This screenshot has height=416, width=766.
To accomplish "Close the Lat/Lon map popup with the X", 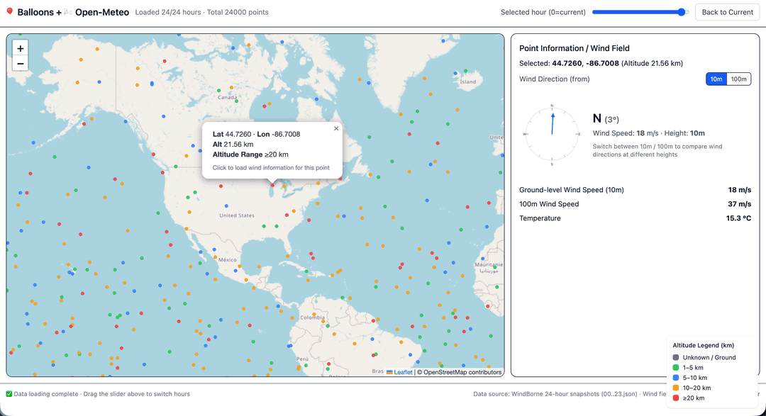I will click(335, 128).
